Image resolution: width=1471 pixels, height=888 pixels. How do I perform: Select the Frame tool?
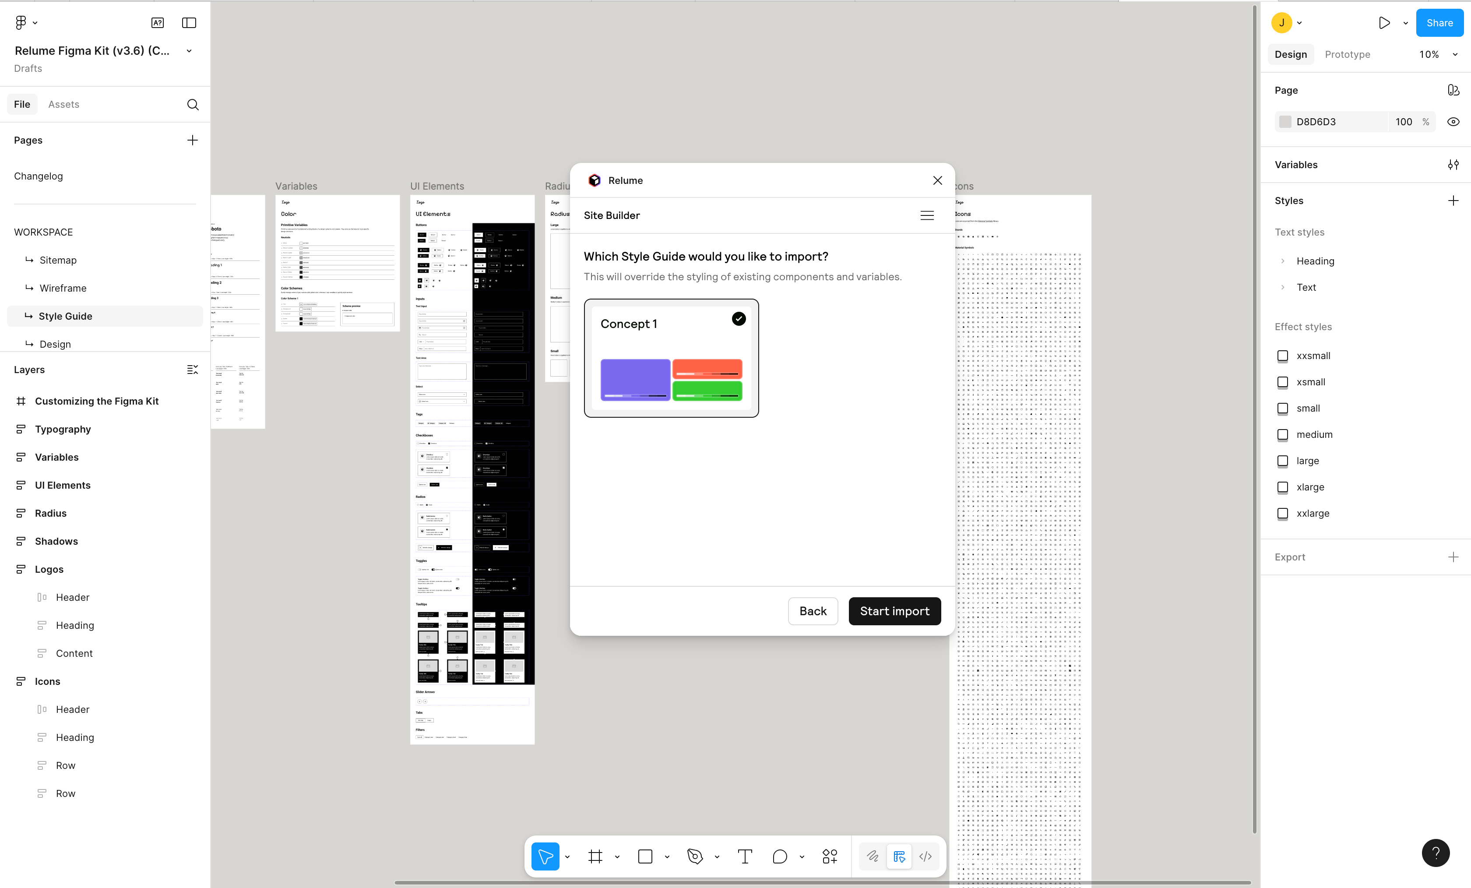click(x=595, y=856)
